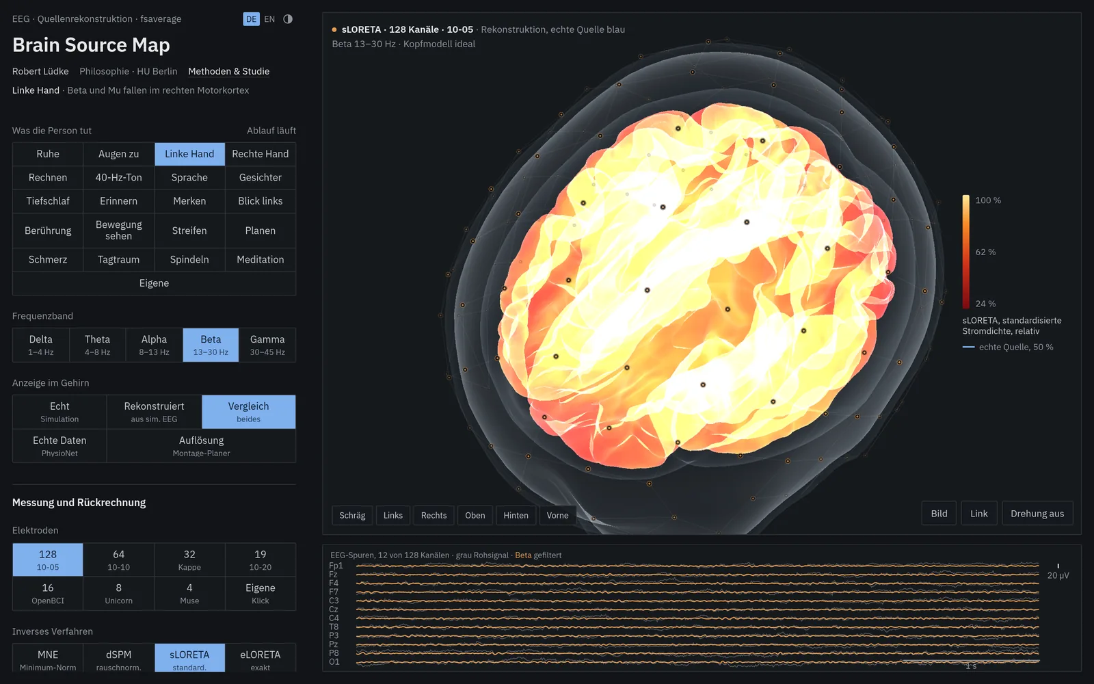
Task: Switch to the Alpha 8–13 Hz band
Action: pos(154,345)
